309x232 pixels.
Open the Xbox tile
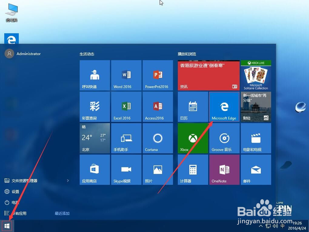(x=193, y=138)
